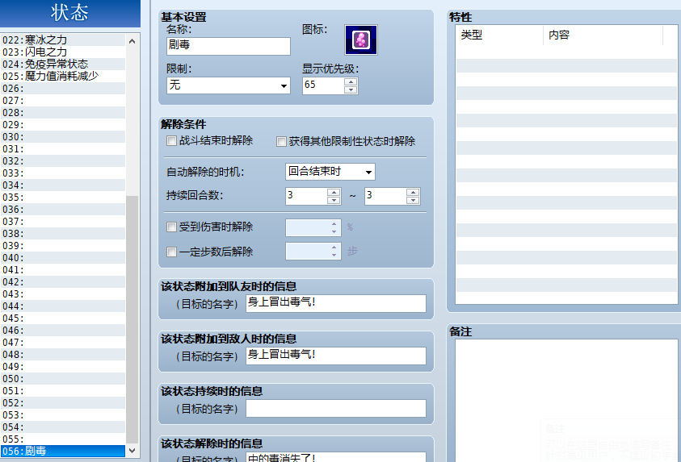Select state 056:剧毒 in list

point(63,451)
